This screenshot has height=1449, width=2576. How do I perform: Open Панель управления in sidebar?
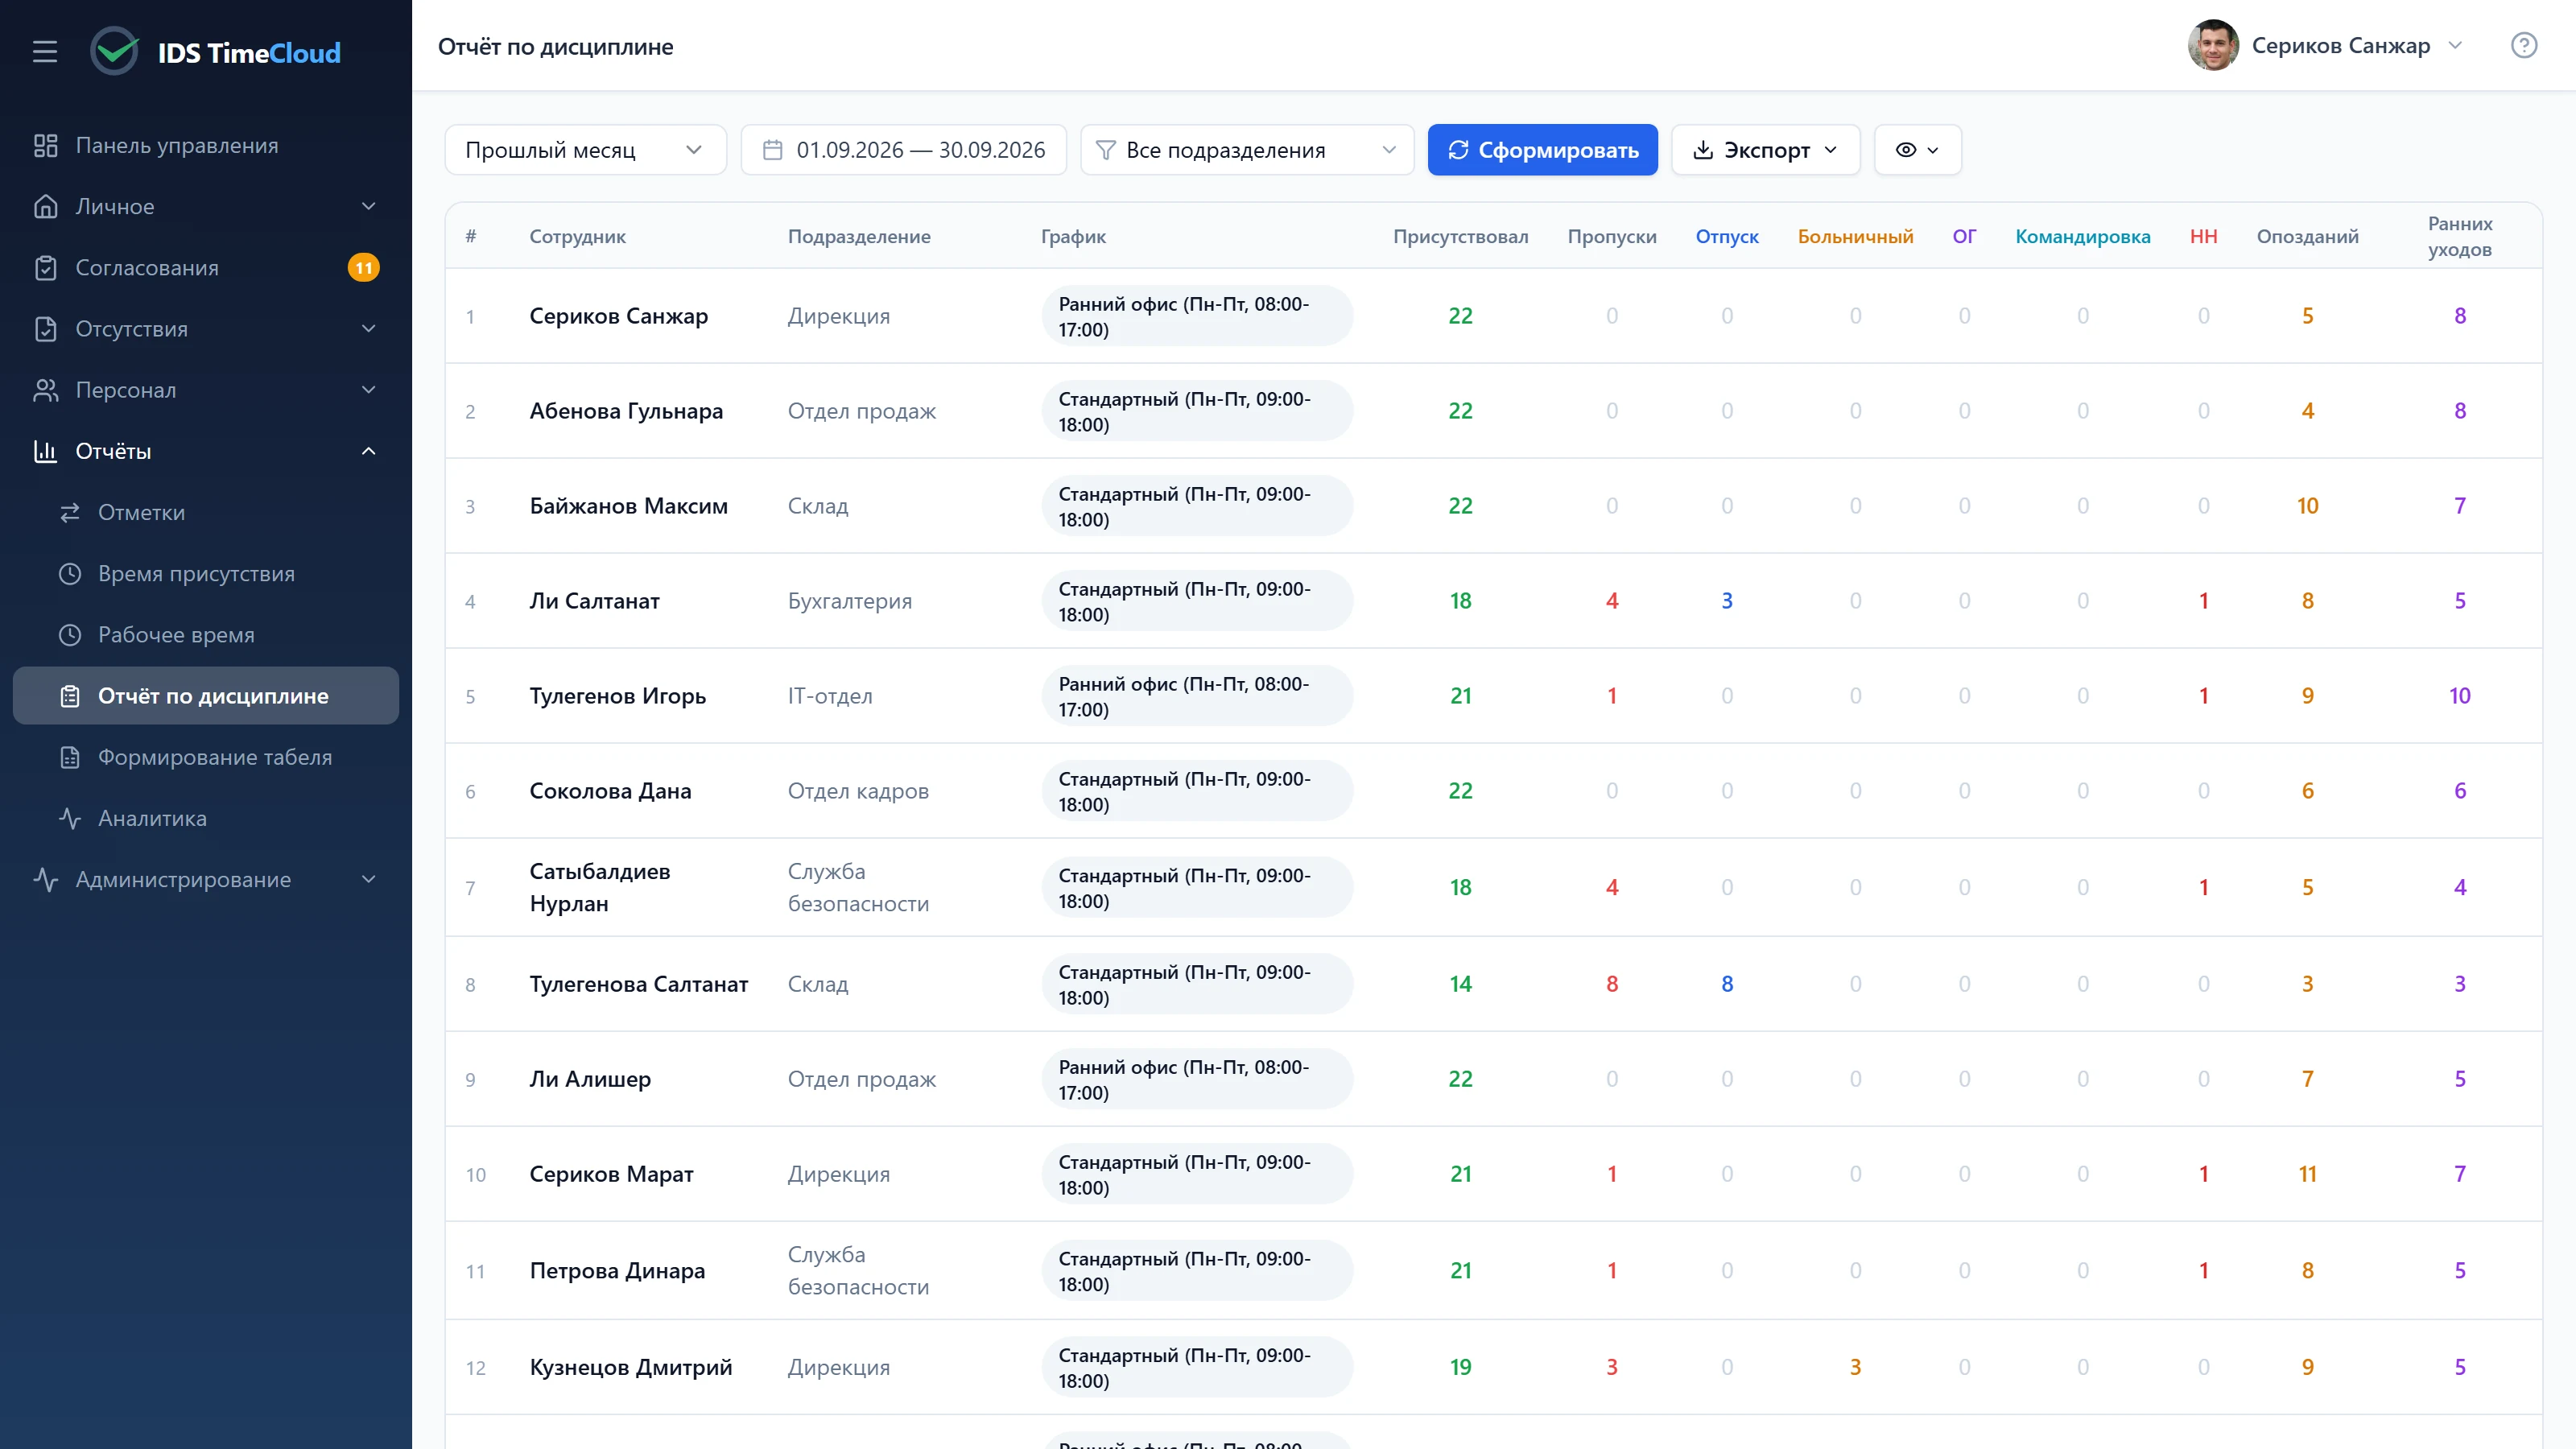tap(206, 145)
